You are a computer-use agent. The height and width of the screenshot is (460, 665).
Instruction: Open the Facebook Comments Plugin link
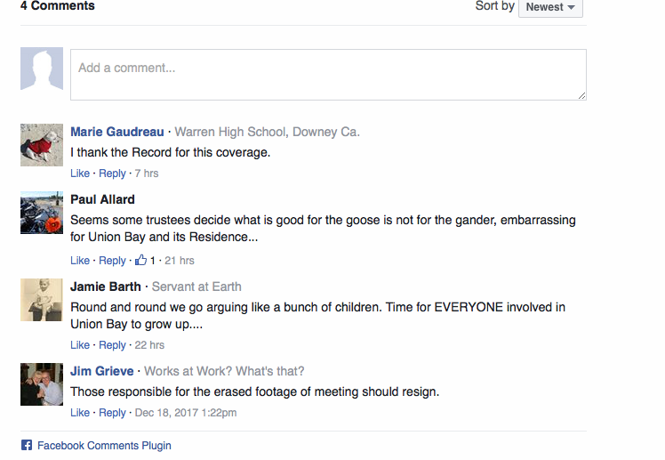coord(104,446)
